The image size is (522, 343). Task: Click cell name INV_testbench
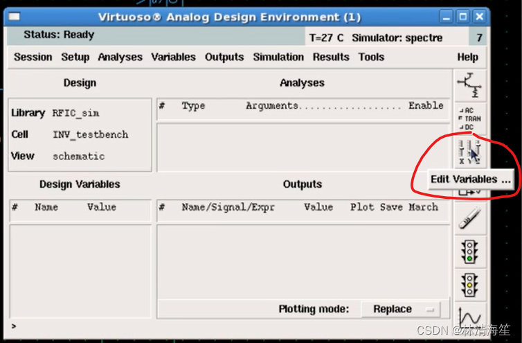pyautogui.click(x=90, y=134)
